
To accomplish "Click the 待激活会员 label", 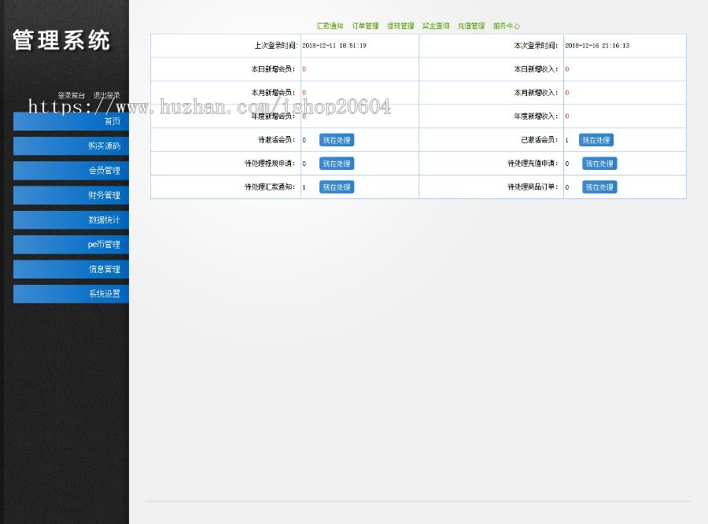I will (x=276, y=140).
